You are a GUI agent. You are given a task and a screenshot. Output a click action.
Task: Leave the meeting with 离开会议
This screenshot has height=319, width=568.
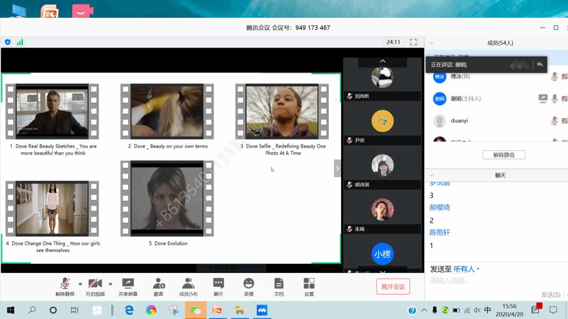393,286
